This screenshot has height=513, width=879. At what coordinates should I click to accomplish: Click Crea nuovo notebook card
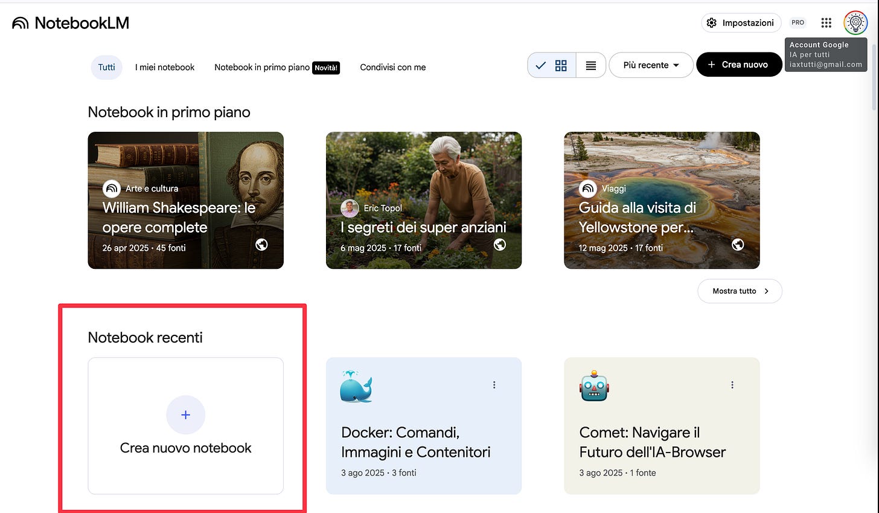pos(185,426)
